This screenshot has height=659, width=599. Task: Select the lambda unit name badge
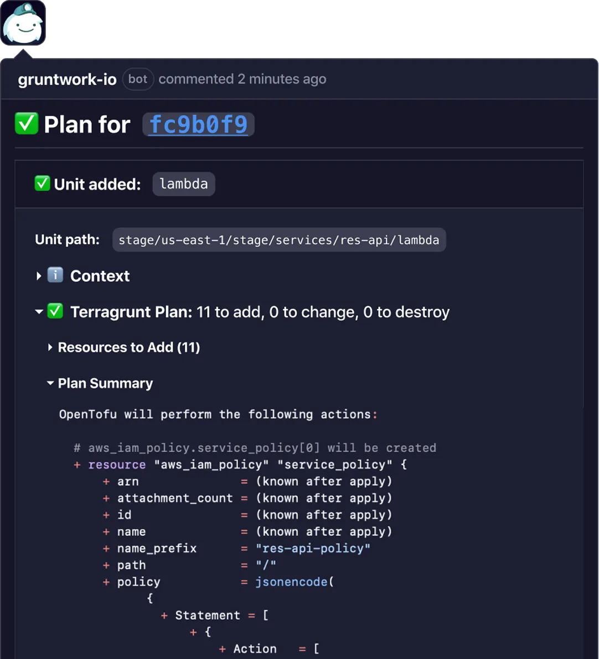pyautogui.click(x=184, y=184)
